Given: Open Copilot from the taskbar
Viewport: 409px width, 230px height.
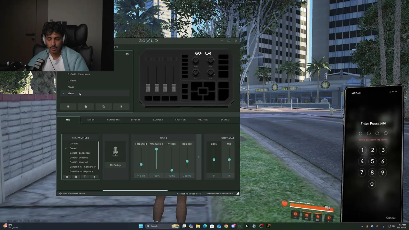Looking at the screenshot, I should (191, 226).
